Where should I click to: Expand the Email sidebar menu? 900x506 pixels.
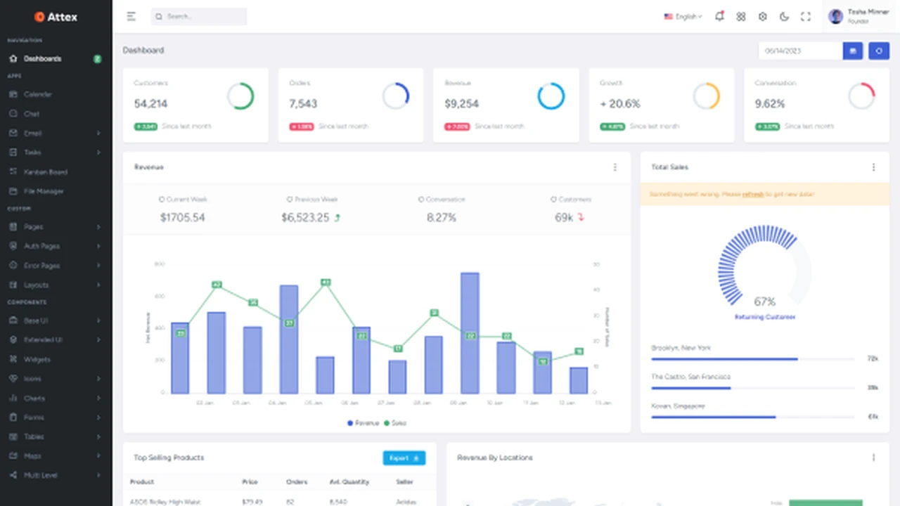point(56,133)
